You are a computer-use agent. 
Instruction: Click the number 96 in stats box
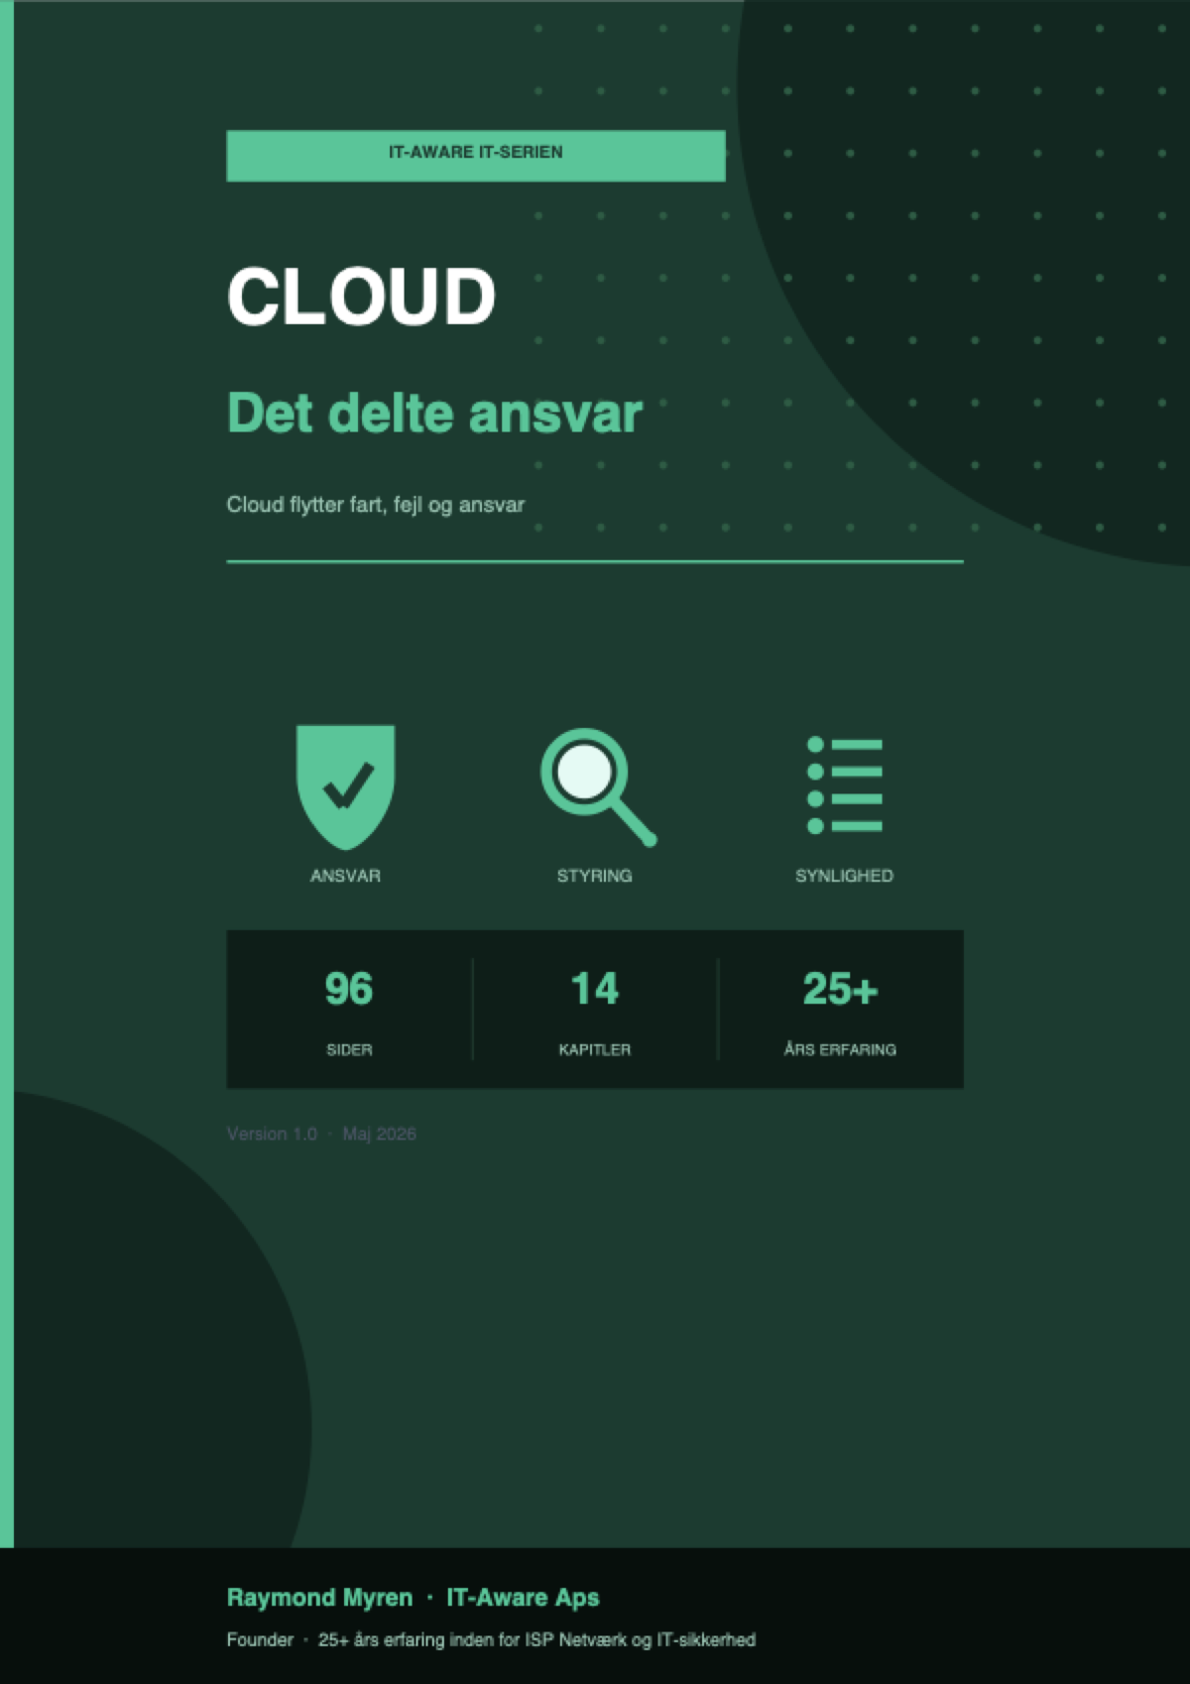click(349, 989)
